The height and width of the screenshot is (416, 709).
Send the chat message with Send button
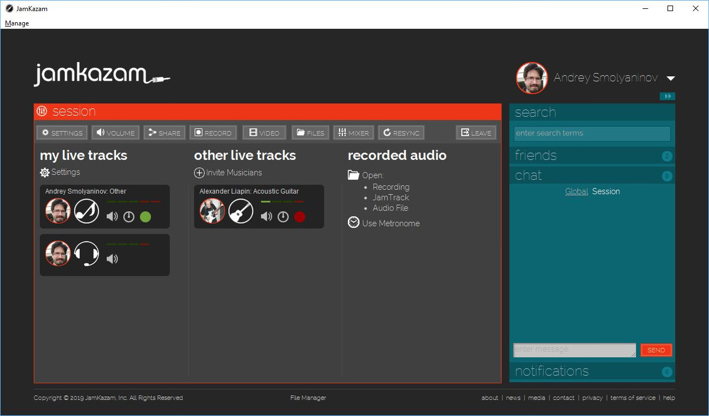pos(656,350)
